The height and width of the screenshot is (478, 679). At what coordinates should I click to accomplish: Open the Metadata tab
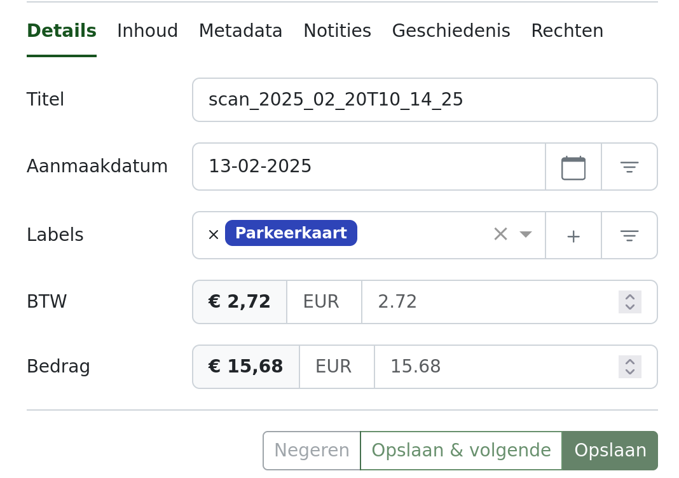(x=241, y=31)
